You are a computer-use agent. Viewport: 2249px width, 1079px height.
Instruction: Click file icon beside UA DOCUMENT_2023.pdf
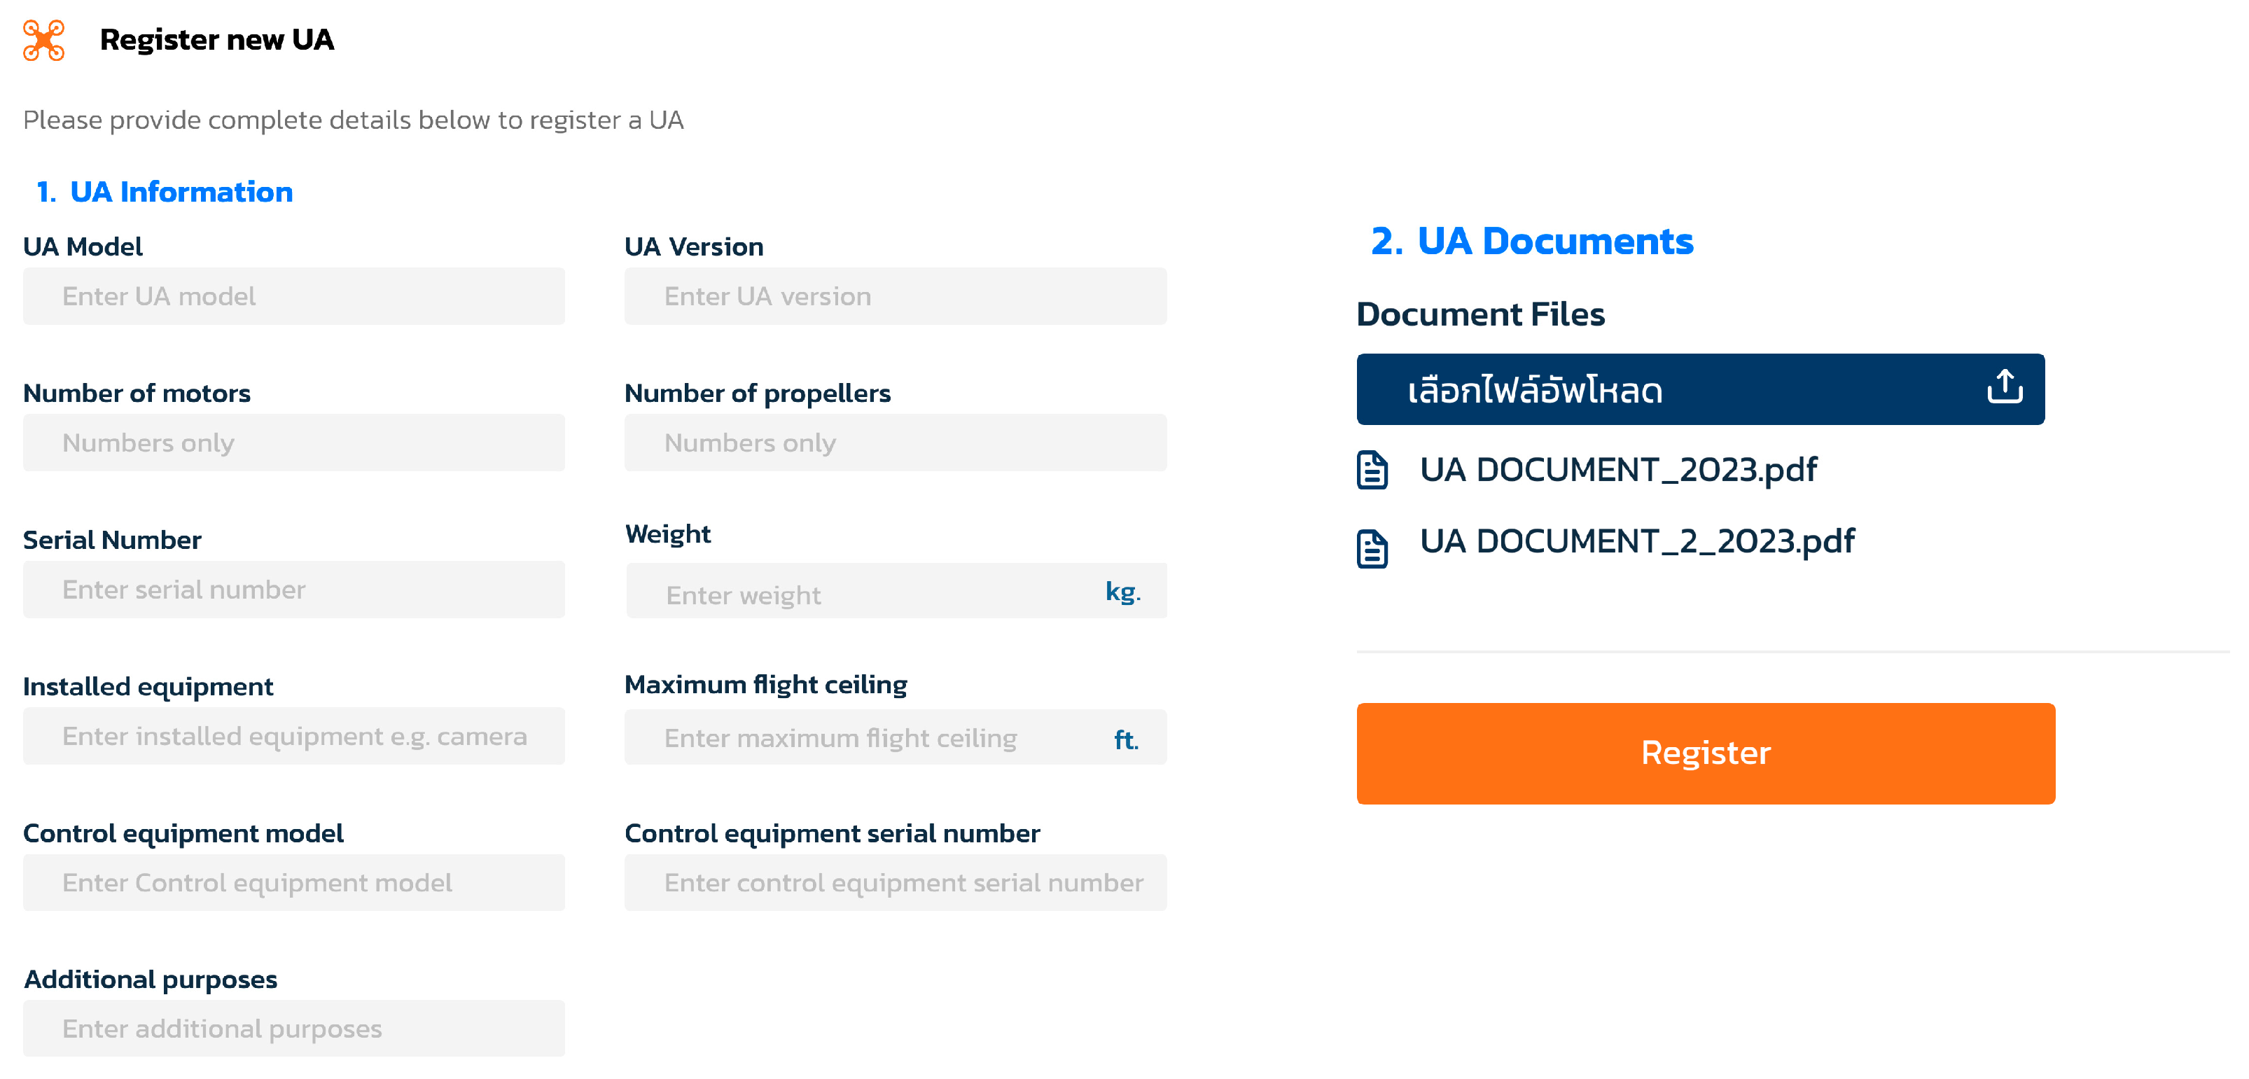click(1372, 470)
